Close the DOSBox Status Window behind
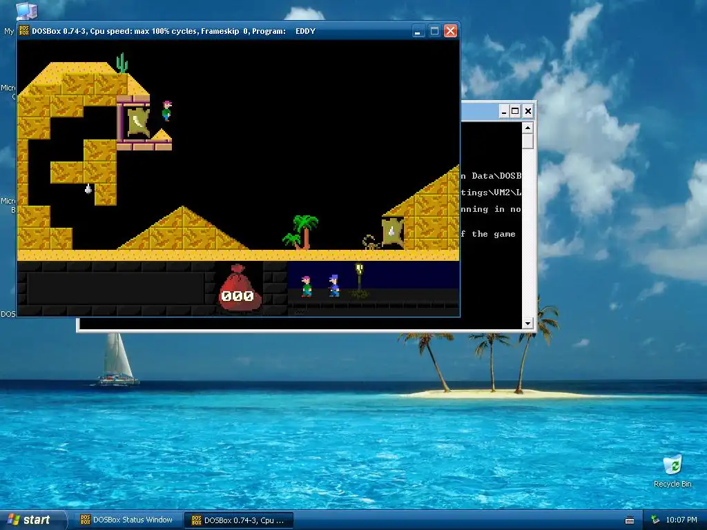This screenshot has height=530, width=707. click(x=528, y=111)
